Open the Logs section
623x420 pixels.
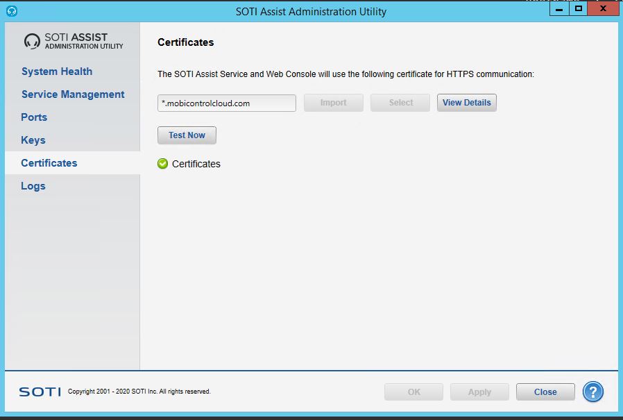(33, 186)
